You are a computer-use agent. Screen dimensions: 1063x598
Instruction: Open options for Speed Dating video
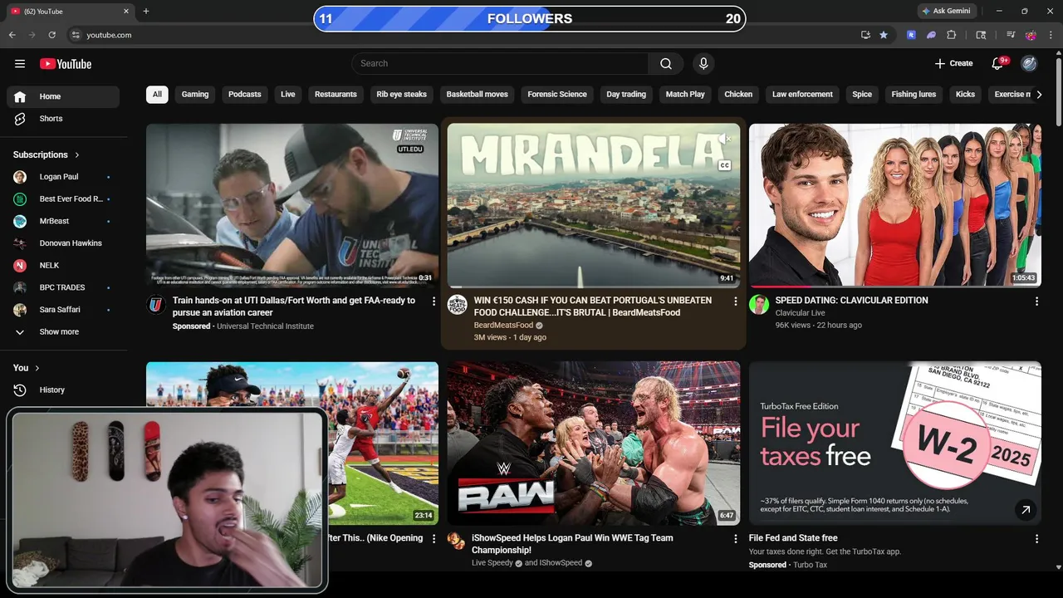1036,301
